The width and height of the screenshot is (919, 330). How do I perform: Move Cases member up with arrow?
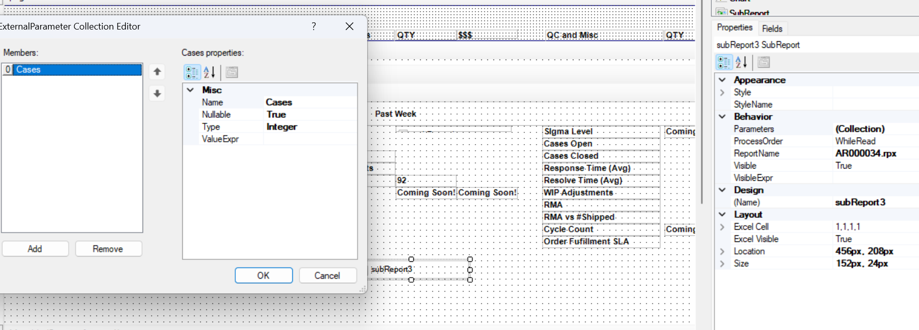click(157, 72)
